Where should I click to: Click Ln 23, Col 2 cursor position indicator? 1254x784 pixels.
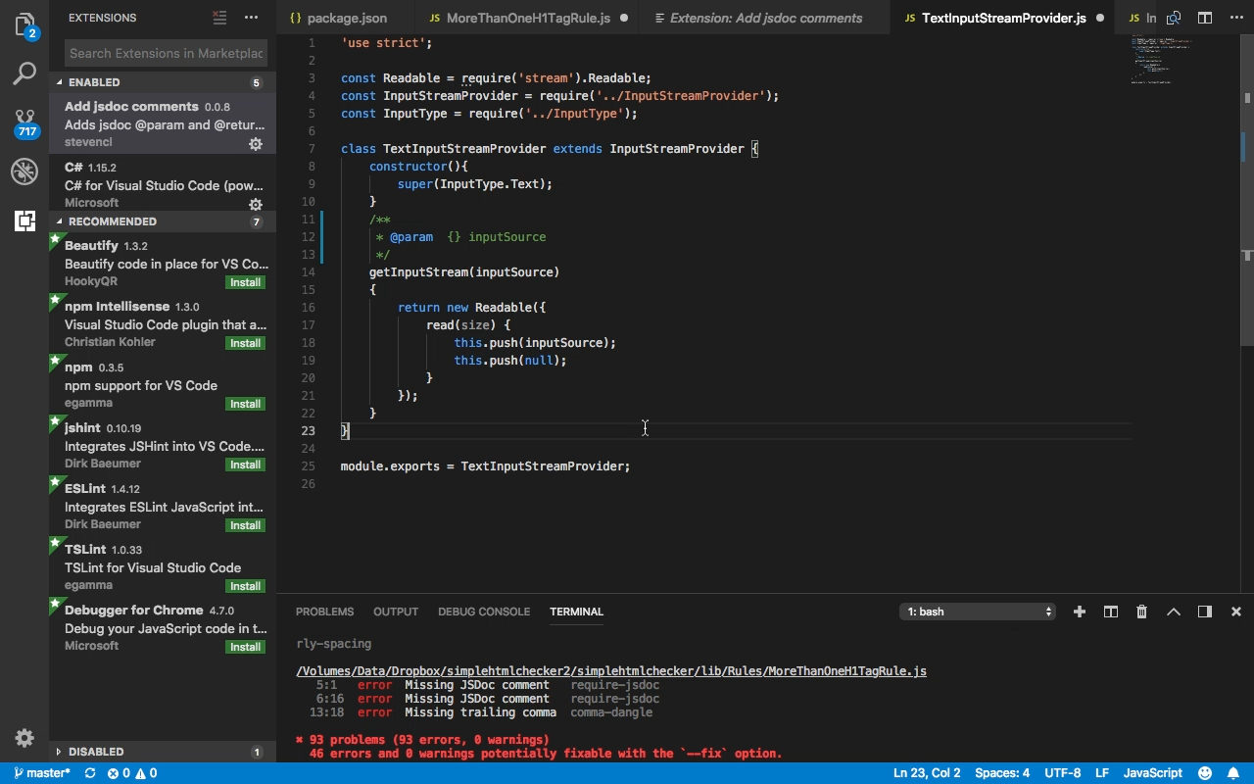tap(927, 773)
